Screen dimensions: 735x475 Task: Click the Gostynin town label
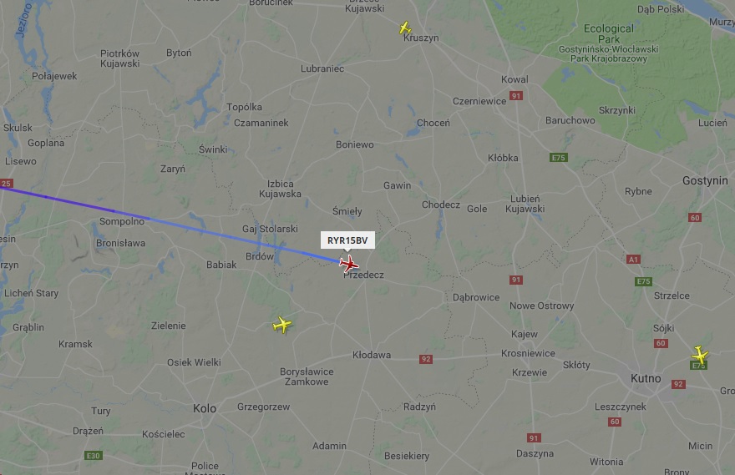tap(705, 180)
